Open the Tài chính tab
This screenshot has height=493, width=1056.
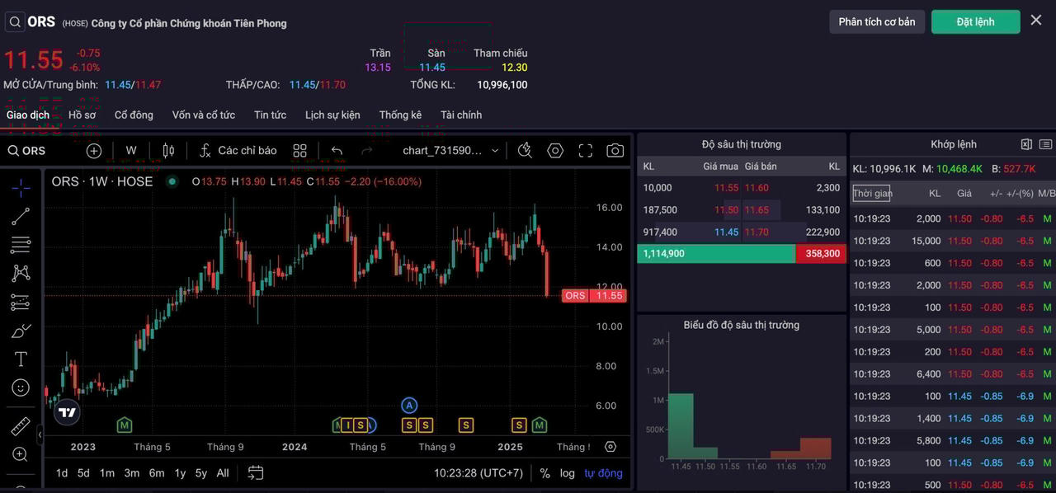click(x=460, y=115)
